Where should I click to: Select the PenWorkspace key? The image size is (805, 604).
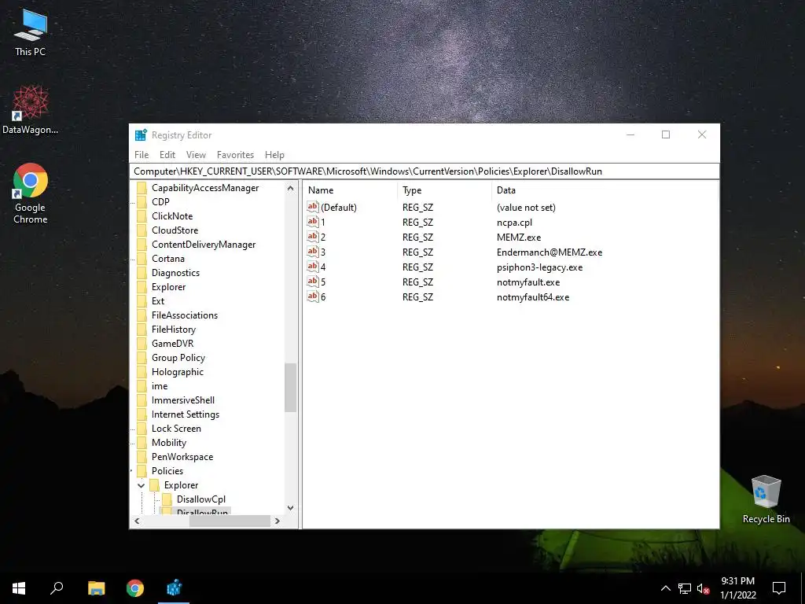pyautogui.click(x=182, y=457)
